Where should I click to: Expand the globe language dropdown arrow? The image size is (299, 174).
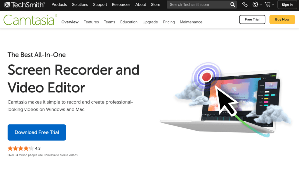pyautogui.click(x=260, y=5)
